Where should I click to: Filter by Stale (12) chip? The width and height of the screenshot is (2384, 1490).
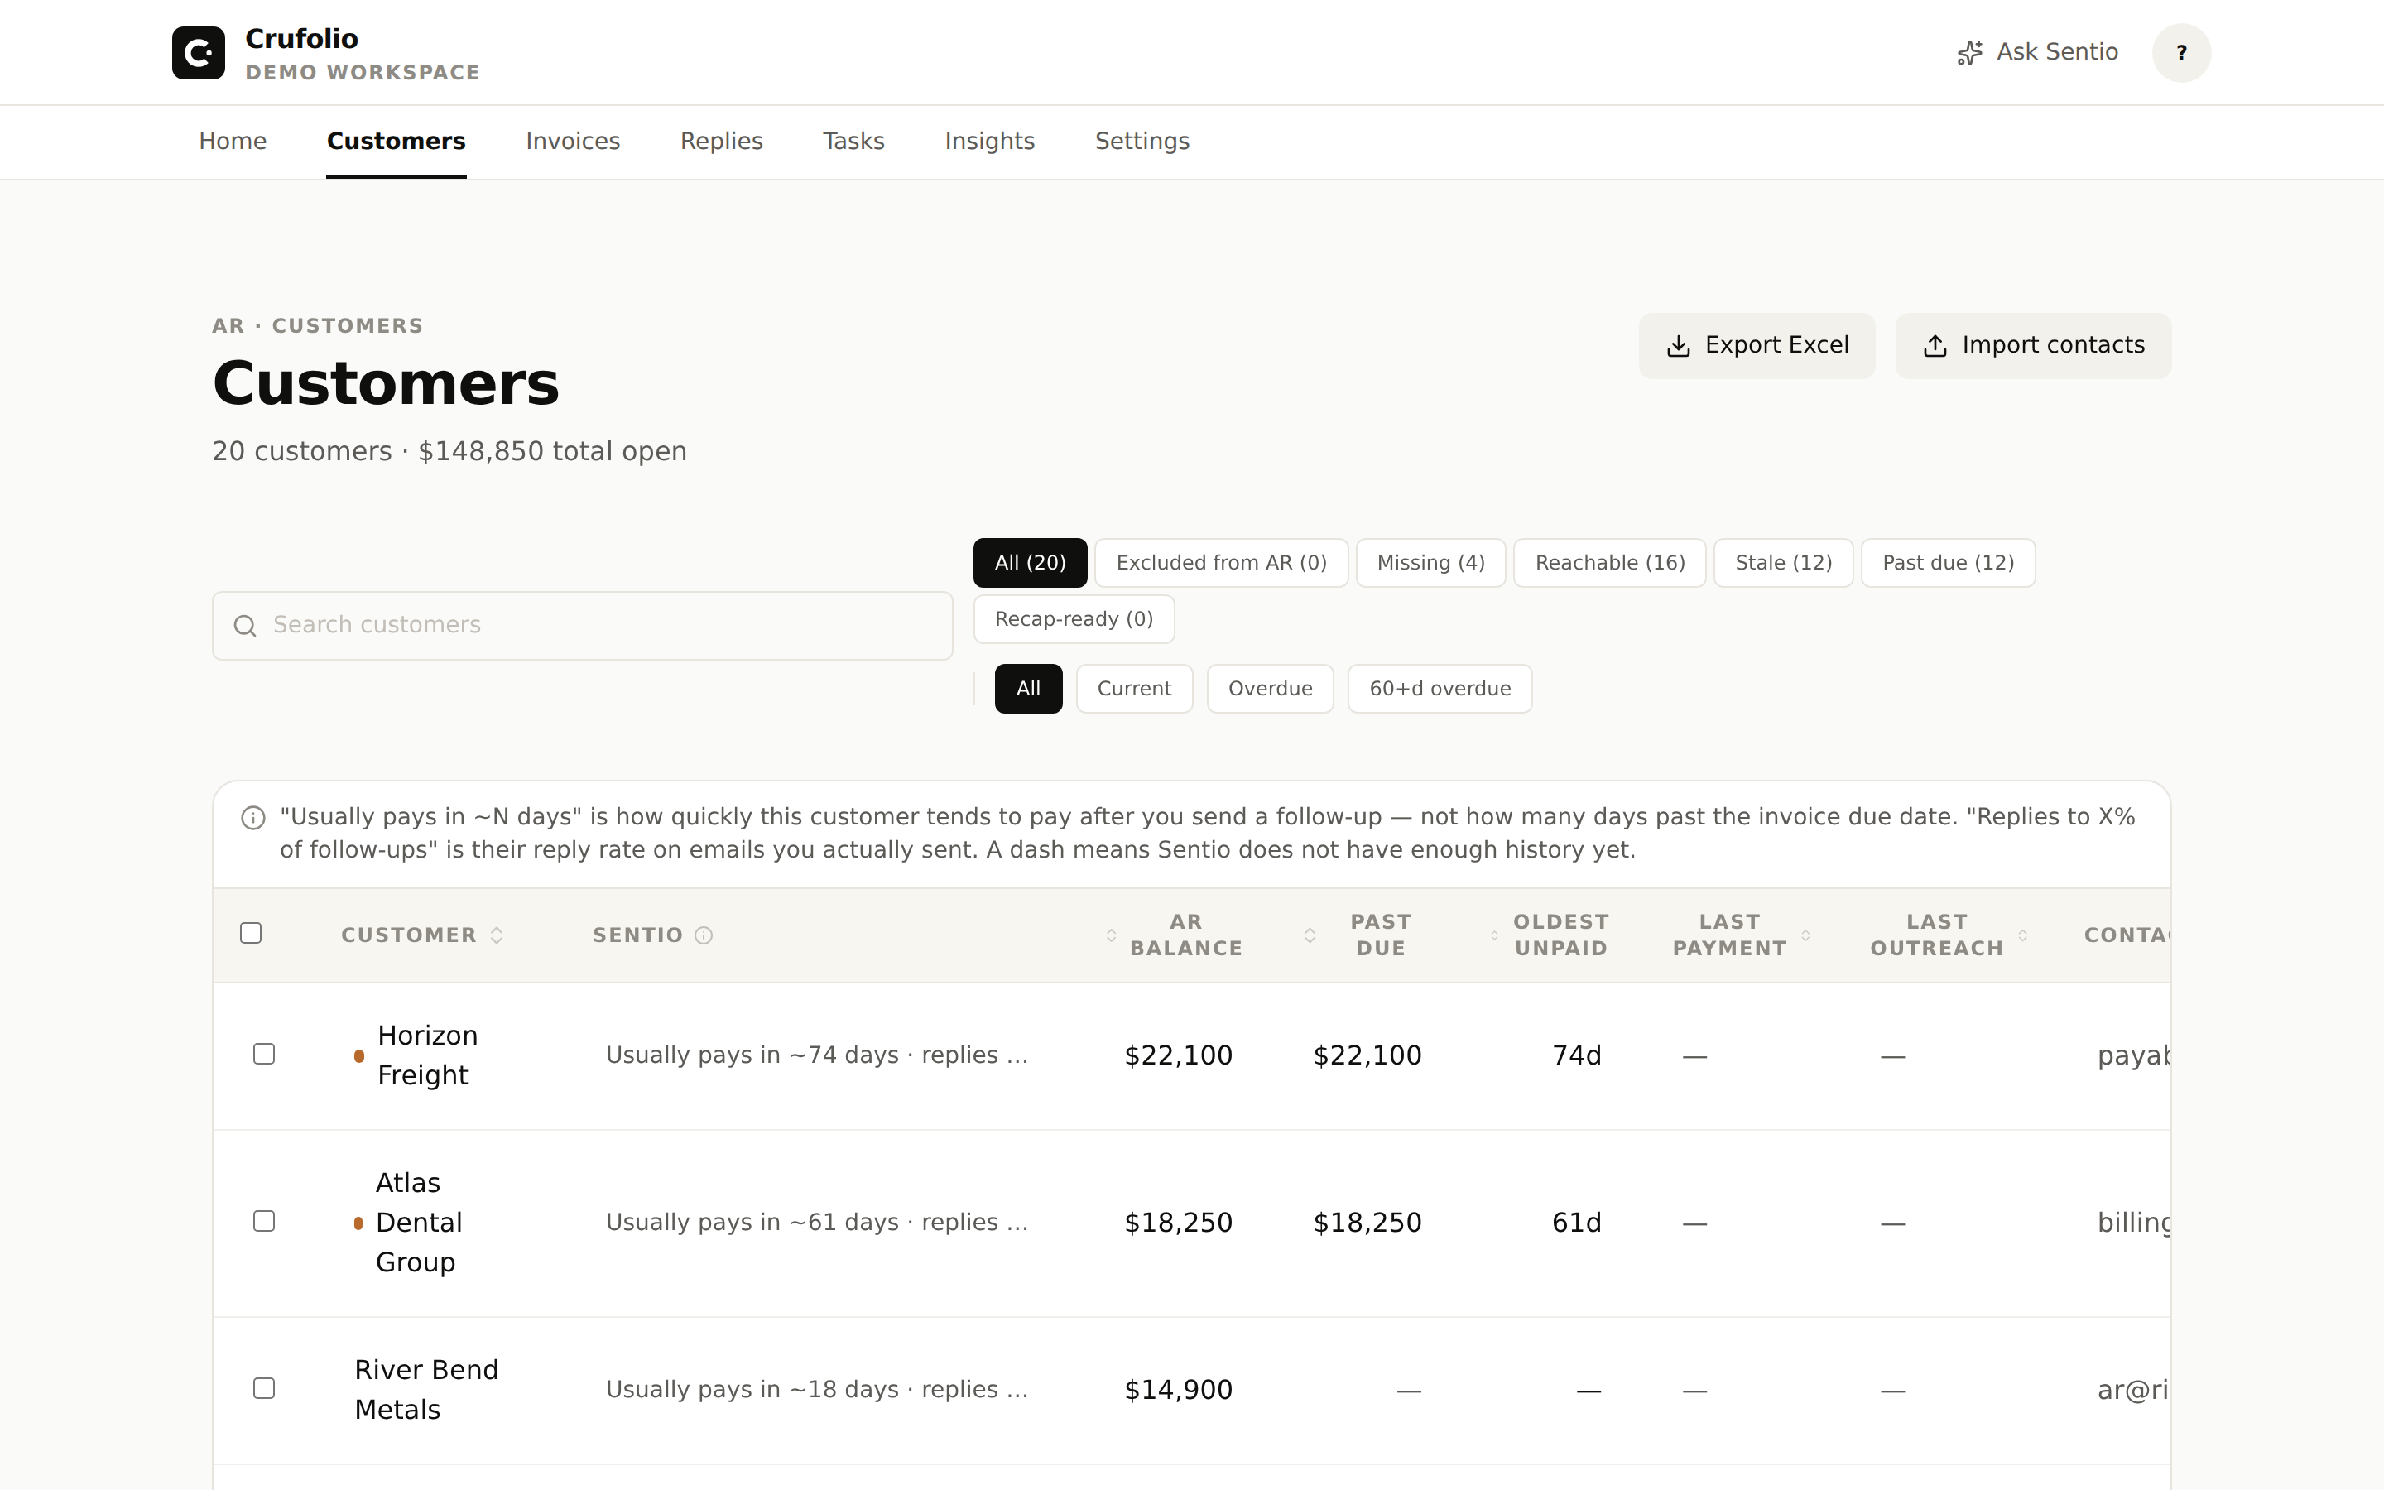click(x=1783, y=563)
